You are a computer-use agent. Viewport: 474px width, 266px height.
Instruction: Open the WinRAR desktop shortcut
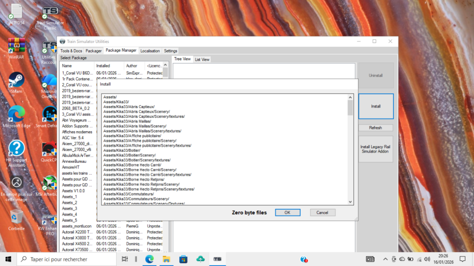(x=16, y=48)
